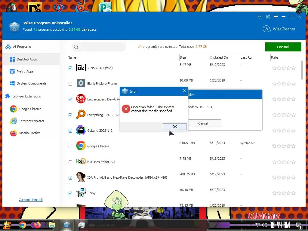The height and width of the screenshot is (231, 308).
Task: Click the program list vertical scrollbar
Action: [302, 70]
